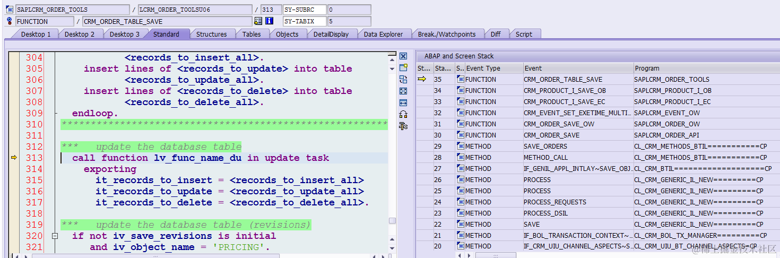The height and width of the screenshot is (258, 780).
Task: Click the Program column header
Action: [x=707, y=68]
